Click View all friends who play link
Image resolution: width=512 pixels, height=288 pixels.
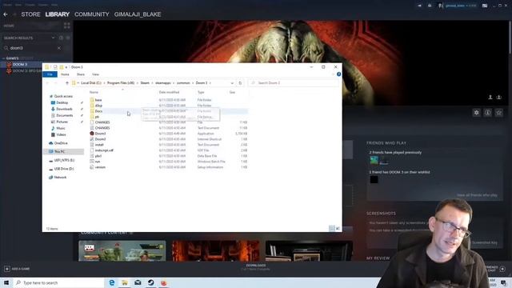pos(477,195)
